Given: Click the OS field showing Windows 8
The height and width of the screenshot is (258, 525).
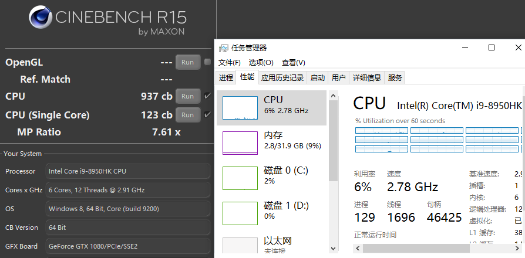Looking at the screenshot, I should [x=127, y=209].
